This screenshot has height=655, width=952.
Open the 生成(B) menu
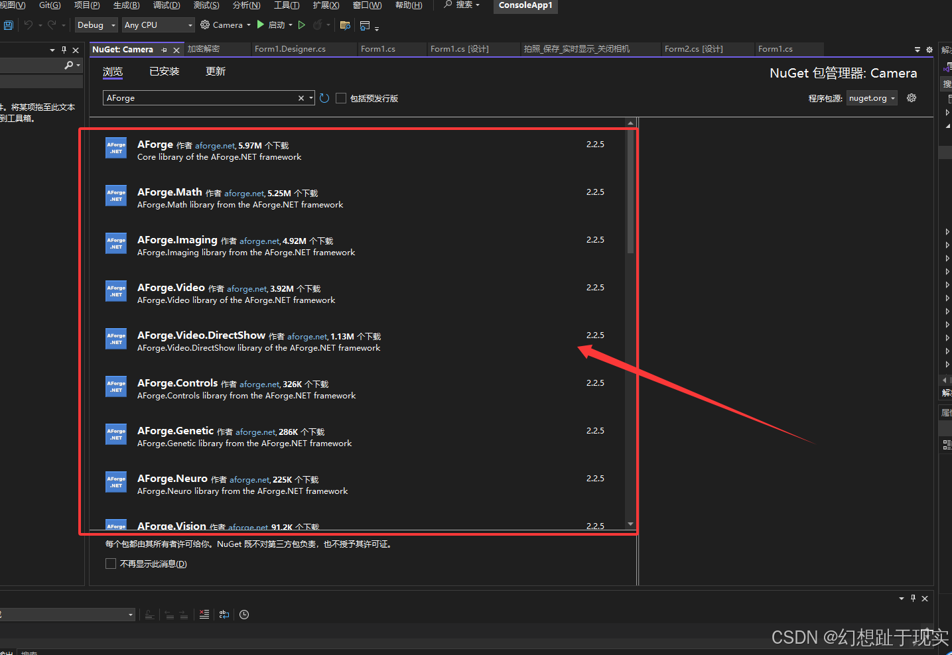(x=126, y=5)
